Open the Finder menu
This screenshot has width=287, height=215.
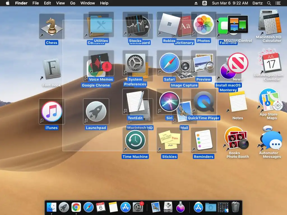click(21, 3)
